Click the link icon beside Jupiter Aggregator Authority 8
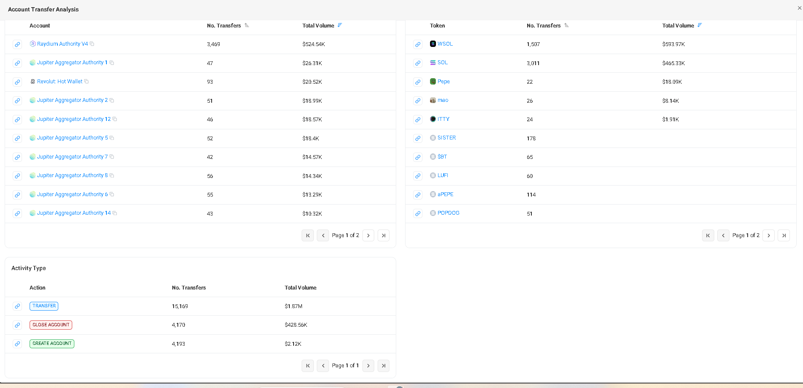This screenshot has width=803, height=388. point(17,176)
